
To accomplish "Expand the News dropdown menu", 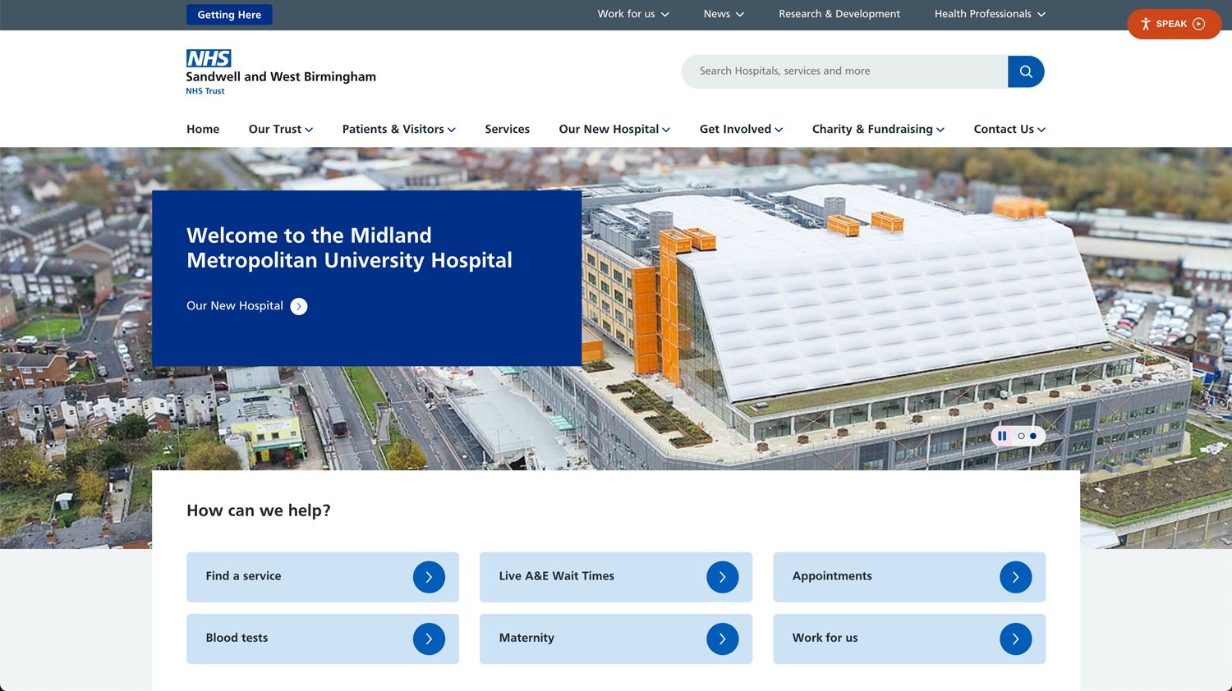I will pos(724,14).
